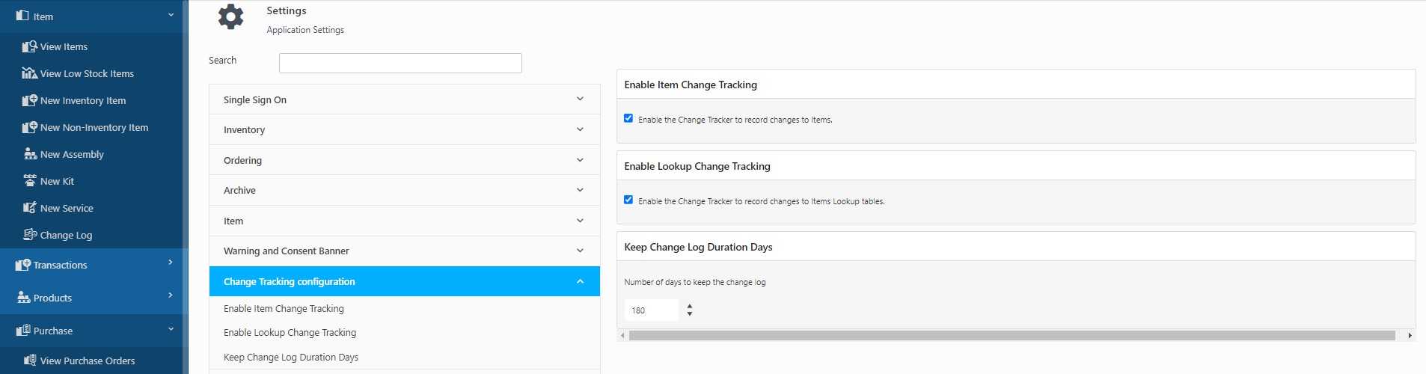Uncheck Enable Item Change Tracking checkbox
The image size is (1426, 374).
[x=628, y=118]
